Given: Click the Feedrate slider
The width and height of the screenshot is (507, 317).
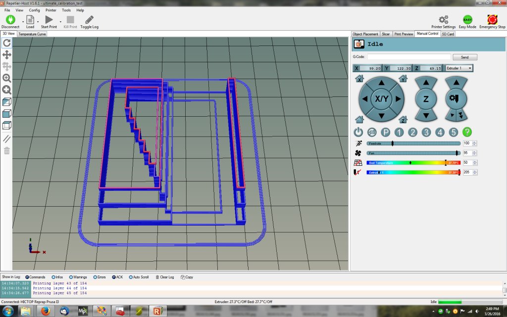Looking at the screenshot, I should coord(413,143).
